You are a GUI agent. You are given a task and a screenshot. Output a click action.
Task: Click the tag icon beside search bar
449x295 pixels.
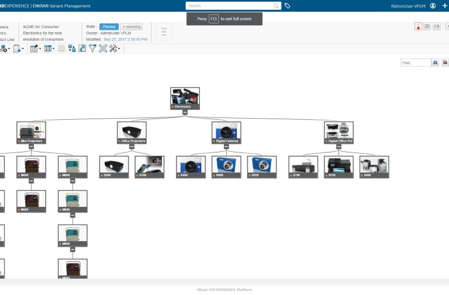[x=288, y=6]
